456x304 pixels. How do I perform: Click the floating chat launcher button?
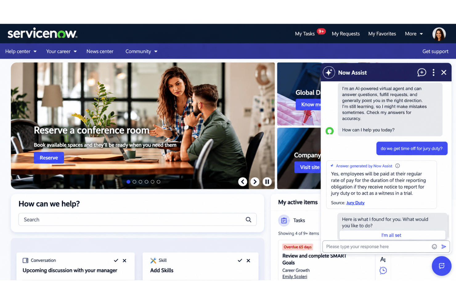[441, 266]
